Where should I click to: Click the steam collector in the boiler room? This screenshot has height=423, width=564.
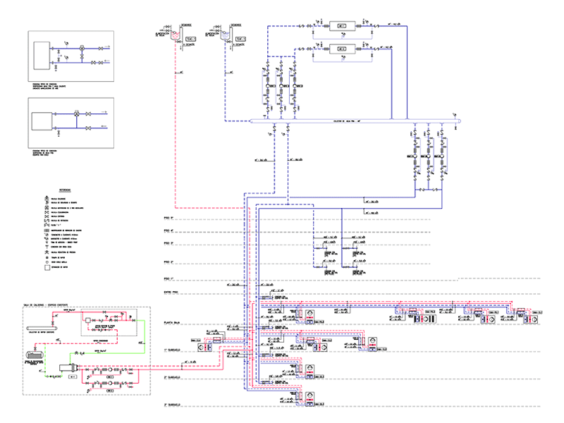click(39, 329)
